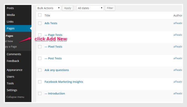Click the Filter button

tap(110, 8)
